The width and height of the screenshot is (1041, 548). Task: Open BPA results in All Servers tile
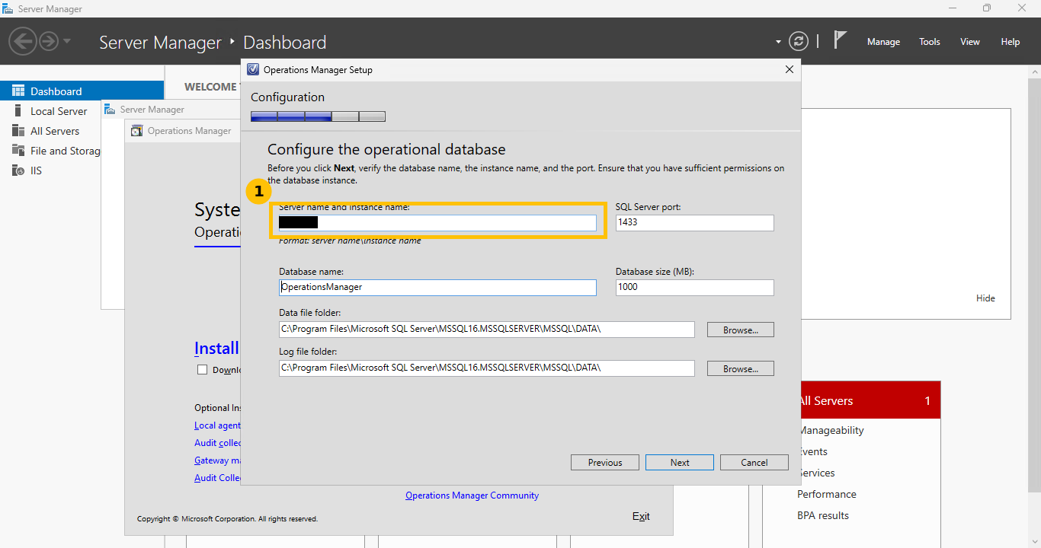[823, 515]
